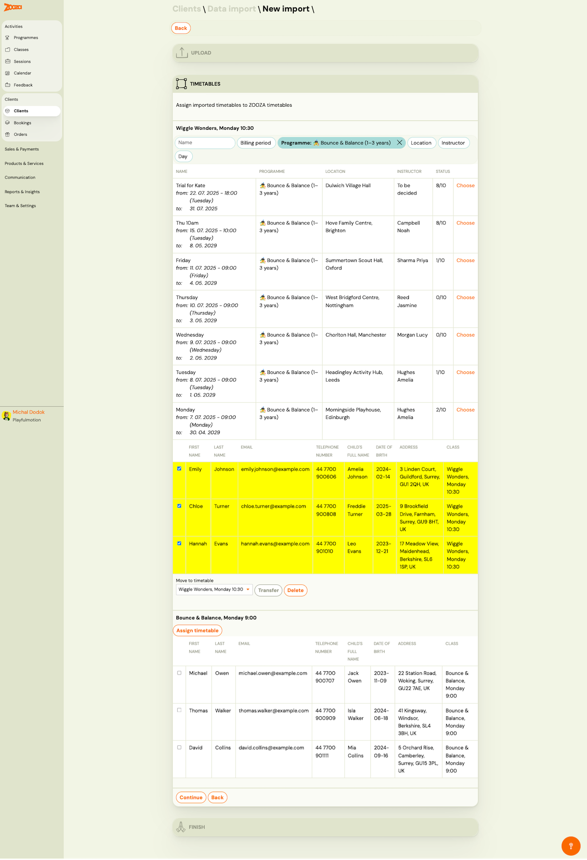Image resolution: width=587 pixels, height=860 pixels.
Task: Click the Timetables frame icon
Action: click(181, 84)
